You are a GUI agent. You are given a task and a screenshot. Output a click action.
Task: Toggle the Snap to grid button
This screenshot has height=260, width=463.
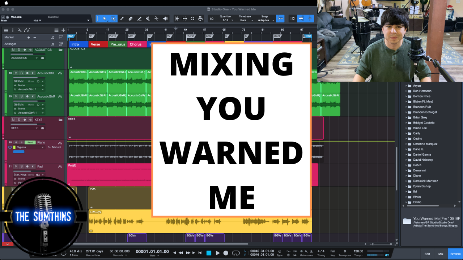pyautogui.click(x=280, y=18)
